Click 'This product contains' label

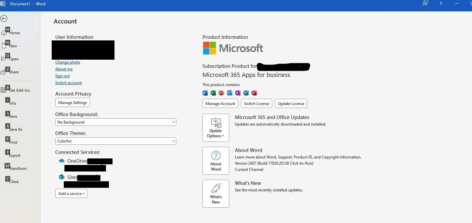pyautogui.click(x=221, y=85)
